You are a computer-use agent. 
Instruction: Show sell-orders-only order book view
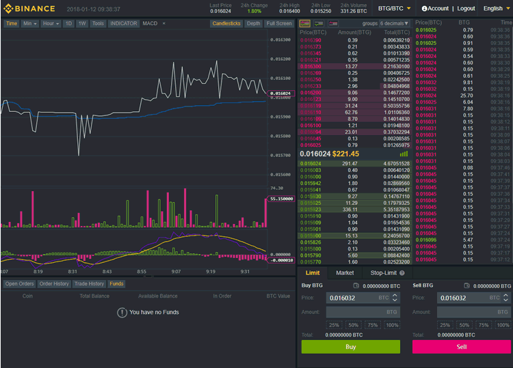click(x=332, y=23)
